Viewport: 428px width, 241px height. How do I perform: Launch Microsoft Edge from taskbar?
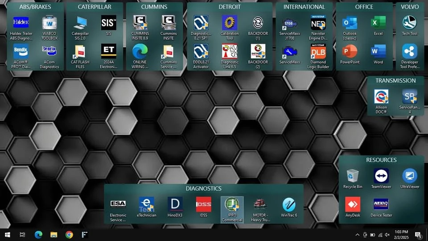tap(38, 234)
